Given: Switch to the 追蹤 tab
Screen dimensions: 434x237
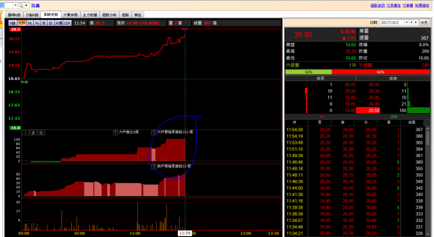Looking at the screenshot, I should click(x=125, y=15).
